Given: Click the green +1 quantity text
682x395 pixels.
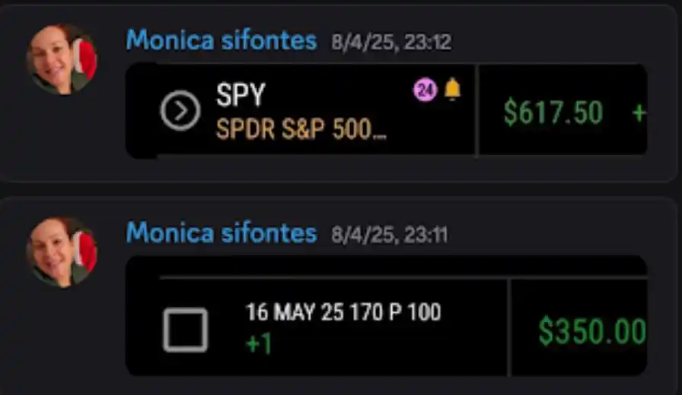Looking at the screenshot, I should pyautogui.click(x=259, y=344).
